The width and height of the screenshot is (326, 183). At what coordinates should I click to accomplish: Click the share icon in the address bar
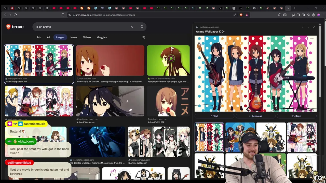click(x=235, y=15)
